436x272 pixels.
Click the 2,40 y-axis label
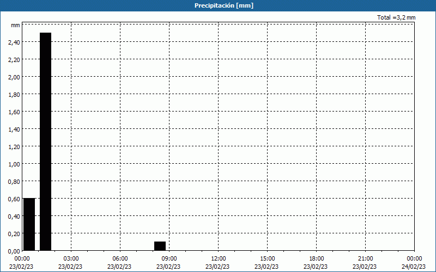pyautogui.click(x=14, y=42)
